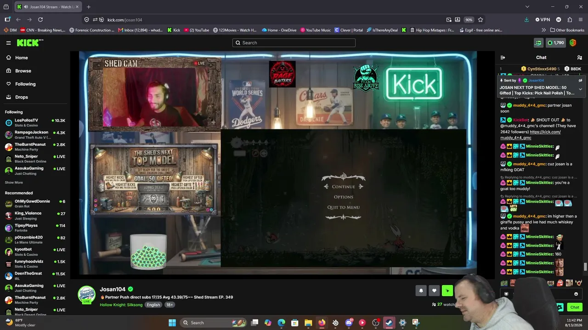Open Steam from the taskbar

coord(389,323)
